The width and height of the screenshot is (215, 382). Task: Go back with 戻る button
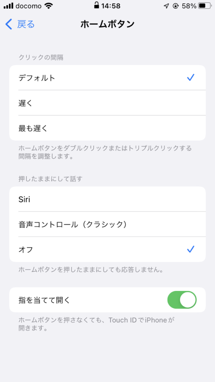[20, 24]
